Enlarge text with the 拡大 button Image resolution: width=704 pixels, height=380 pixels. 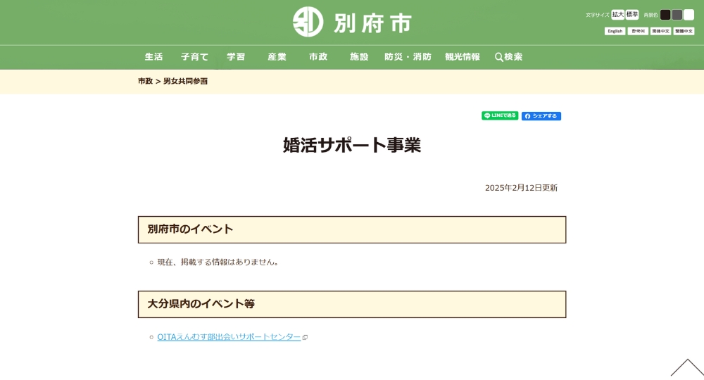618,15
